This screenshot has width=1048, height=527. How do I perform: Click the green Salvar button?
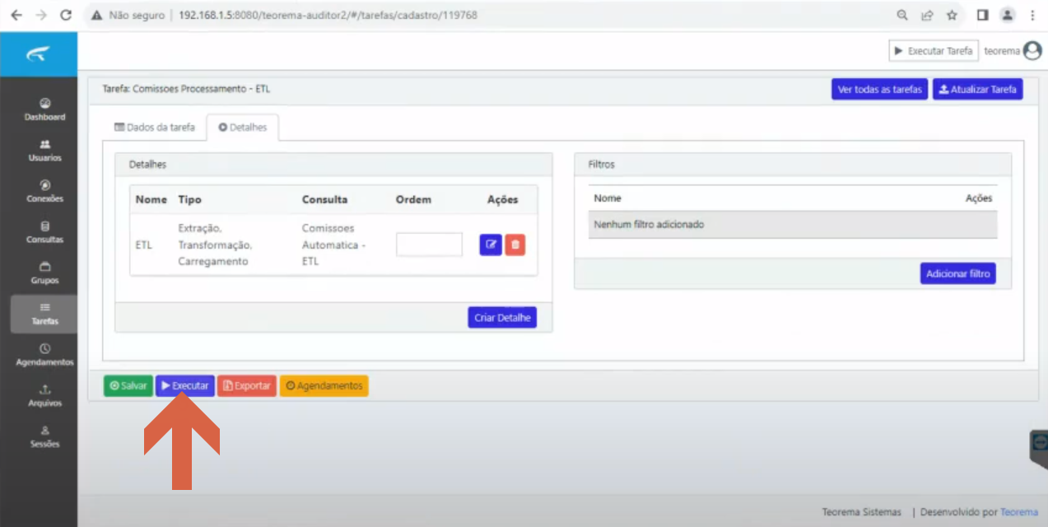[x=128, y=385]
